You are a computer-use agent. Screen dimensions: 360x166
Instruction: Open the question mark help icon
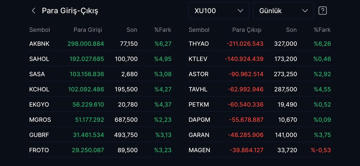point(322,11)
